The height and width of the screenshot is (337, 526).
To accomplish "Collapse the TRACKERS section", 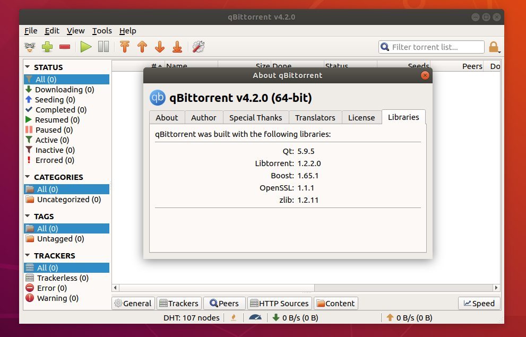I will click(28, 255).
